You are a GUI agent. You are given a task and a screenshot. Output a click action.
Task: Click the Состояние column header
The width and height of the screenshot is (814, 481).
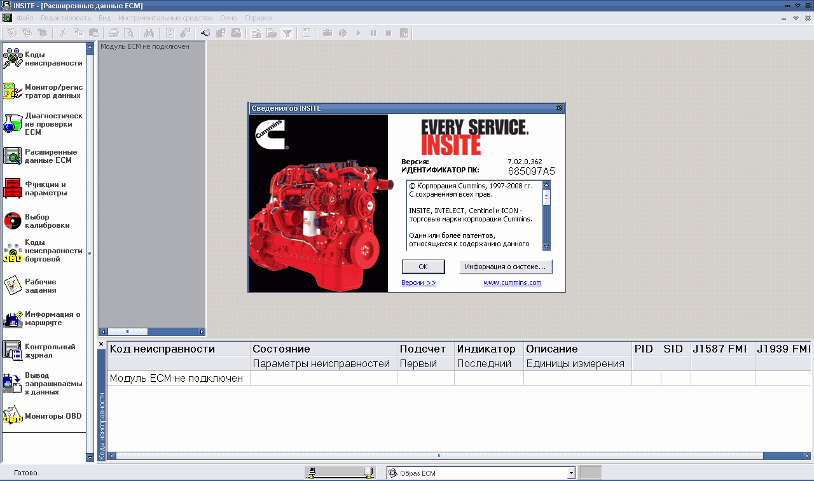[324, 349]
